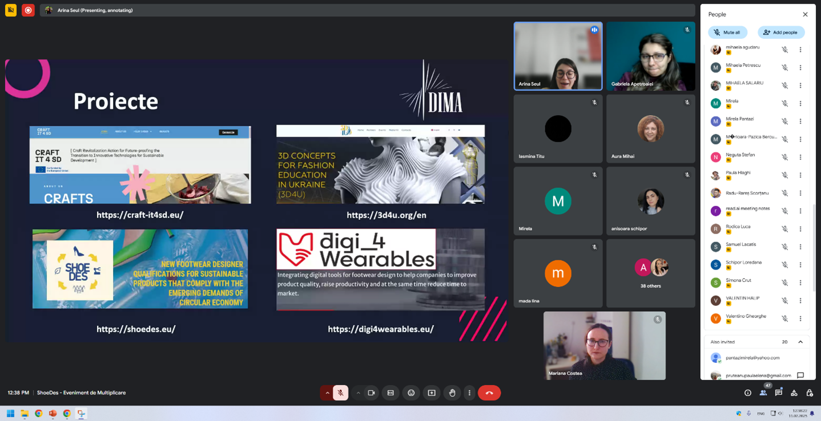Click mic icon for Radu-Rareș Scorțanu
The image size is (821, 421).
click(x=785, y=193)
